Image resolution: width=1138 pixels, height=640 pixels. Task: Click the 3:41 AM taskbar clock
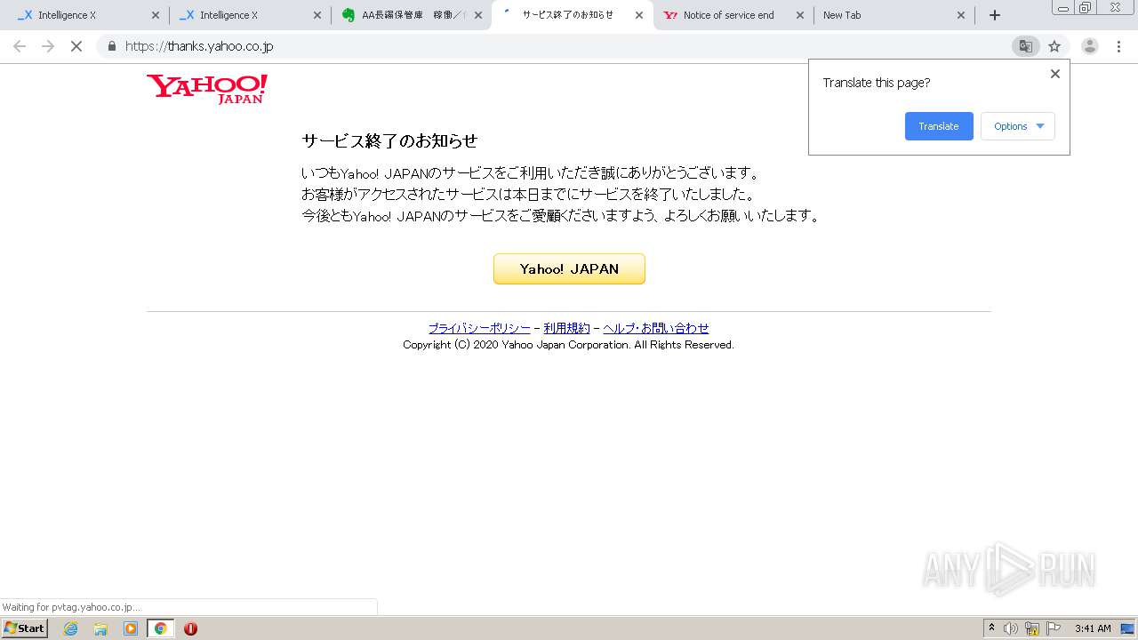[1093, 628]
